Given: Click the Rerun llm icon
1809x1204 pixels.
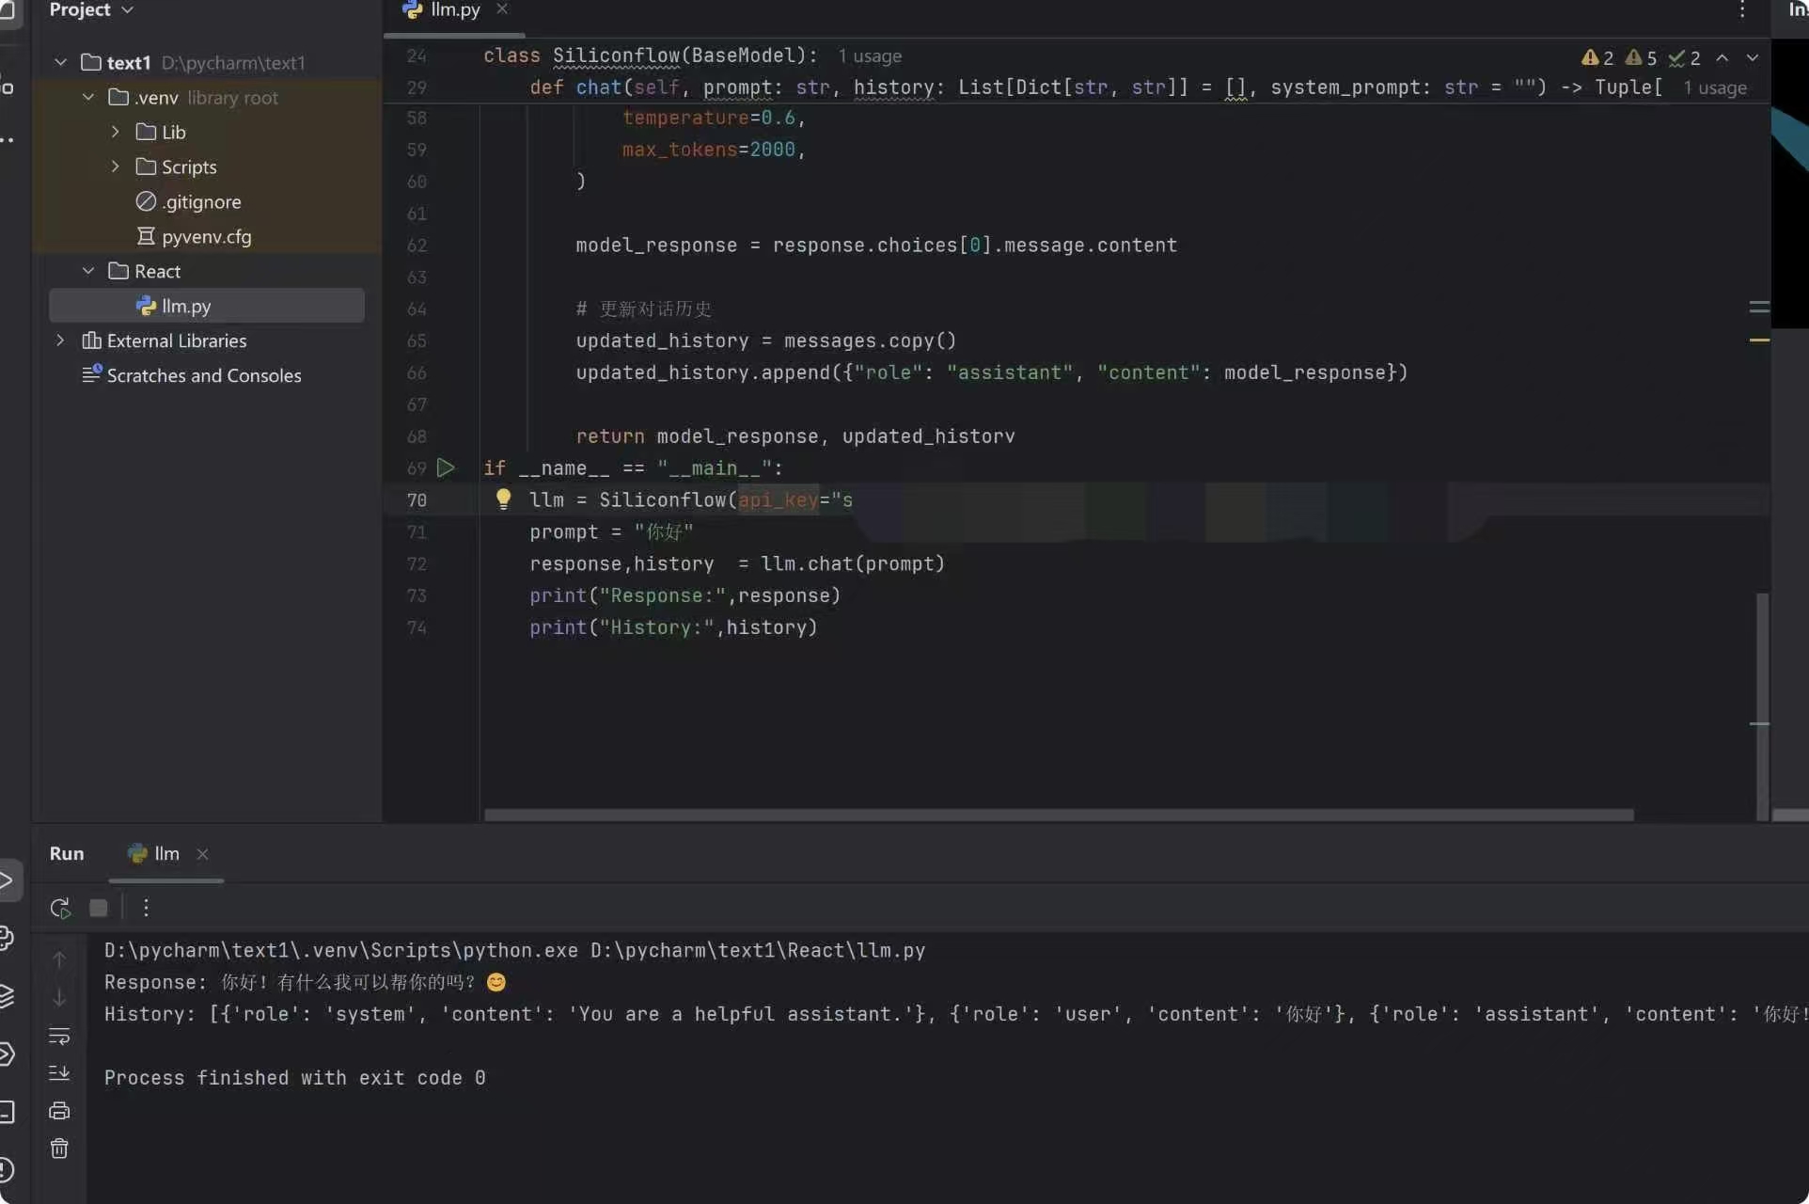Looking at the screenshot, I should (60, 908).
